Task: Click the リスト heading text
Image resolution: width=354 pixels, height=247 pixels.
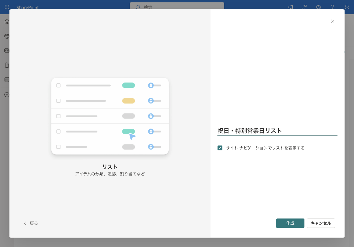Action: (110, 167)
